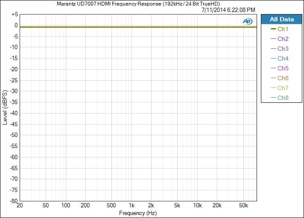Click the Frequency (Hz) axis label
304x218 pixels.
coord(138,213)
